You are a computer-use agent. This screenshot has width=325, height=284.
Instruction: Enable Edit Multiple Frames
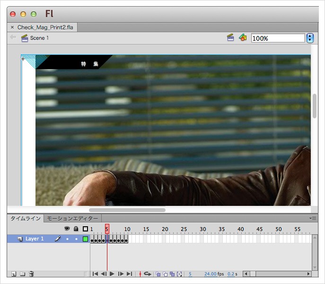pos(172,274)
